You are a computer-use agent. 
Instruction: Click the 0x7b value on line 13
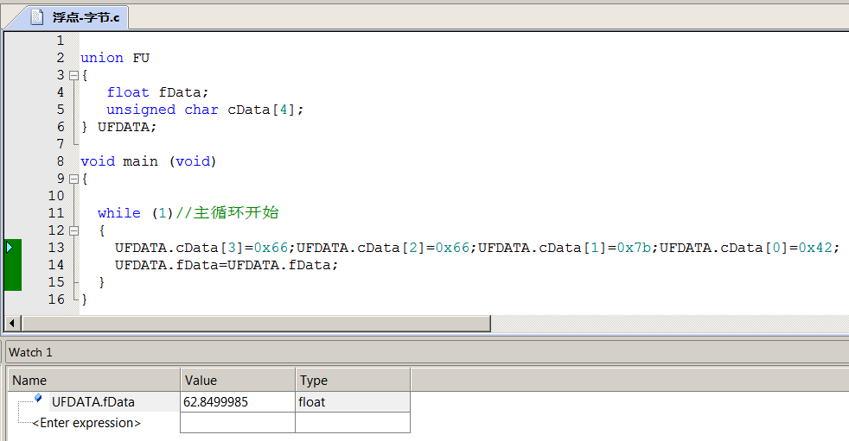click(635, 248)
